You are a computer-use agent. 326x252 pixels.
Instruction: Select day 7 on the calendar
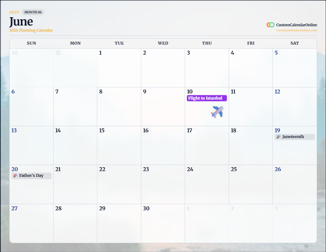tap(75, 107)
